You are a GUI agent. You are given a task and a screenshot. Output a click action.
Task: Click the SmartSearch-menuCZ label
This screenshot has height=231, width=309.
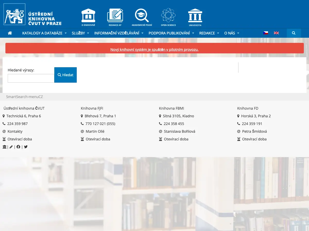(24, 97)
